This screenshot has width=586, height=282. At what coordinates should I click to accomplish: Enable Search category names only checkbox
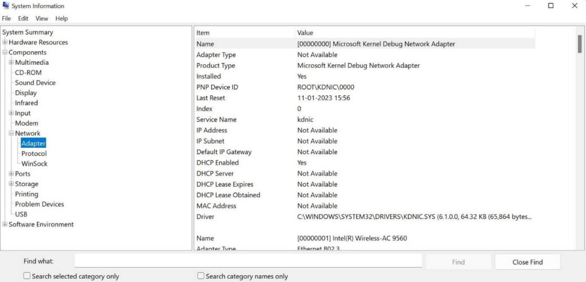201,276
